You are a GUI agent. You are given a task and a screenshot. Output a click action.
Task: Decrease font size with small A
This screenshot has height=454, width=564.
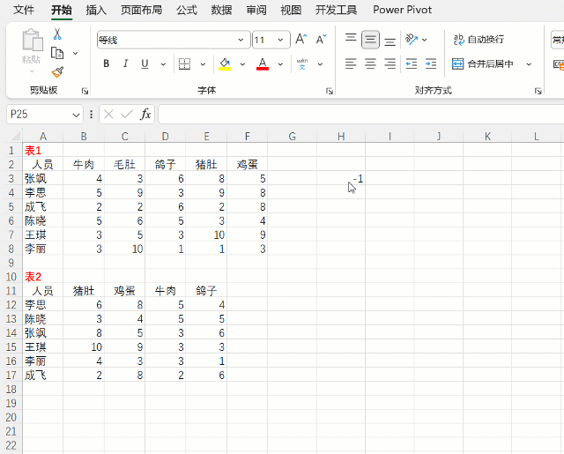point(321,39)
